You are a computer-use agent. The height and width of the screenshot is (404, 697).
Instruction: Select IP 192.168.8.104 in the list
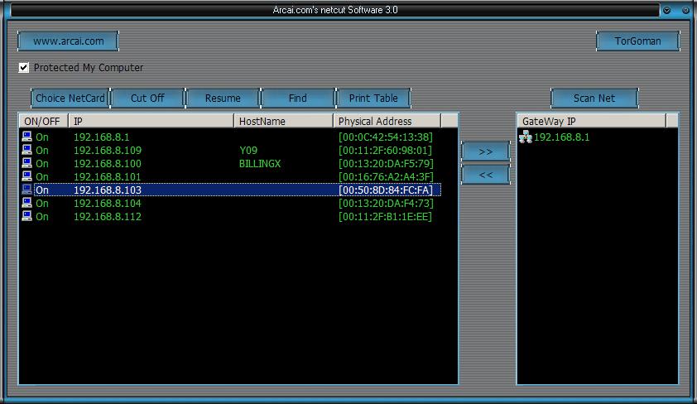coord(108,204)
